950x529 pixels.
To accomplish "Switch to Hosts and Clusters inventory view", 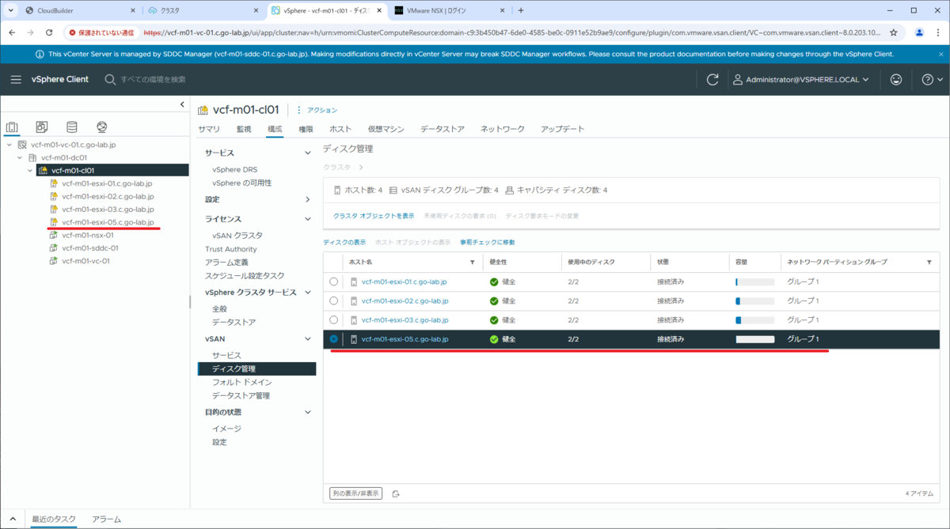I will pyautogui.click(x=12, y=127).
